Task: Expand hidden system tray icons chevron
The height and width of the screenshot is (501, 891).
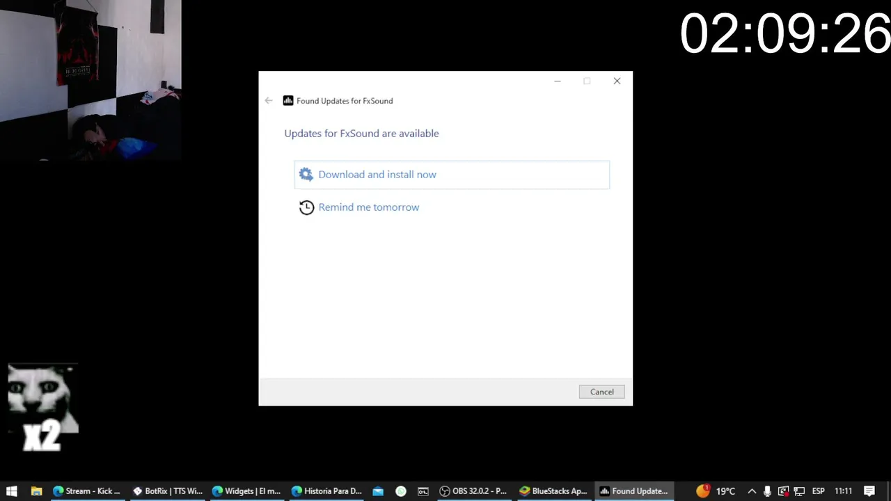Action: 752,491
